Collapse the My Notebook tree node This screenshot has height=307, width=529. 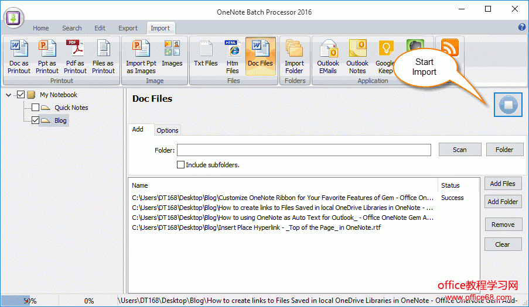click(x=8, y=95)
